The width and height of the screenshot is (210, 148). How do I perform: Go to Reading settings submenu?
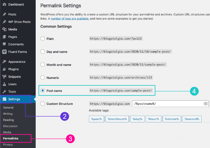pos(8,120)
